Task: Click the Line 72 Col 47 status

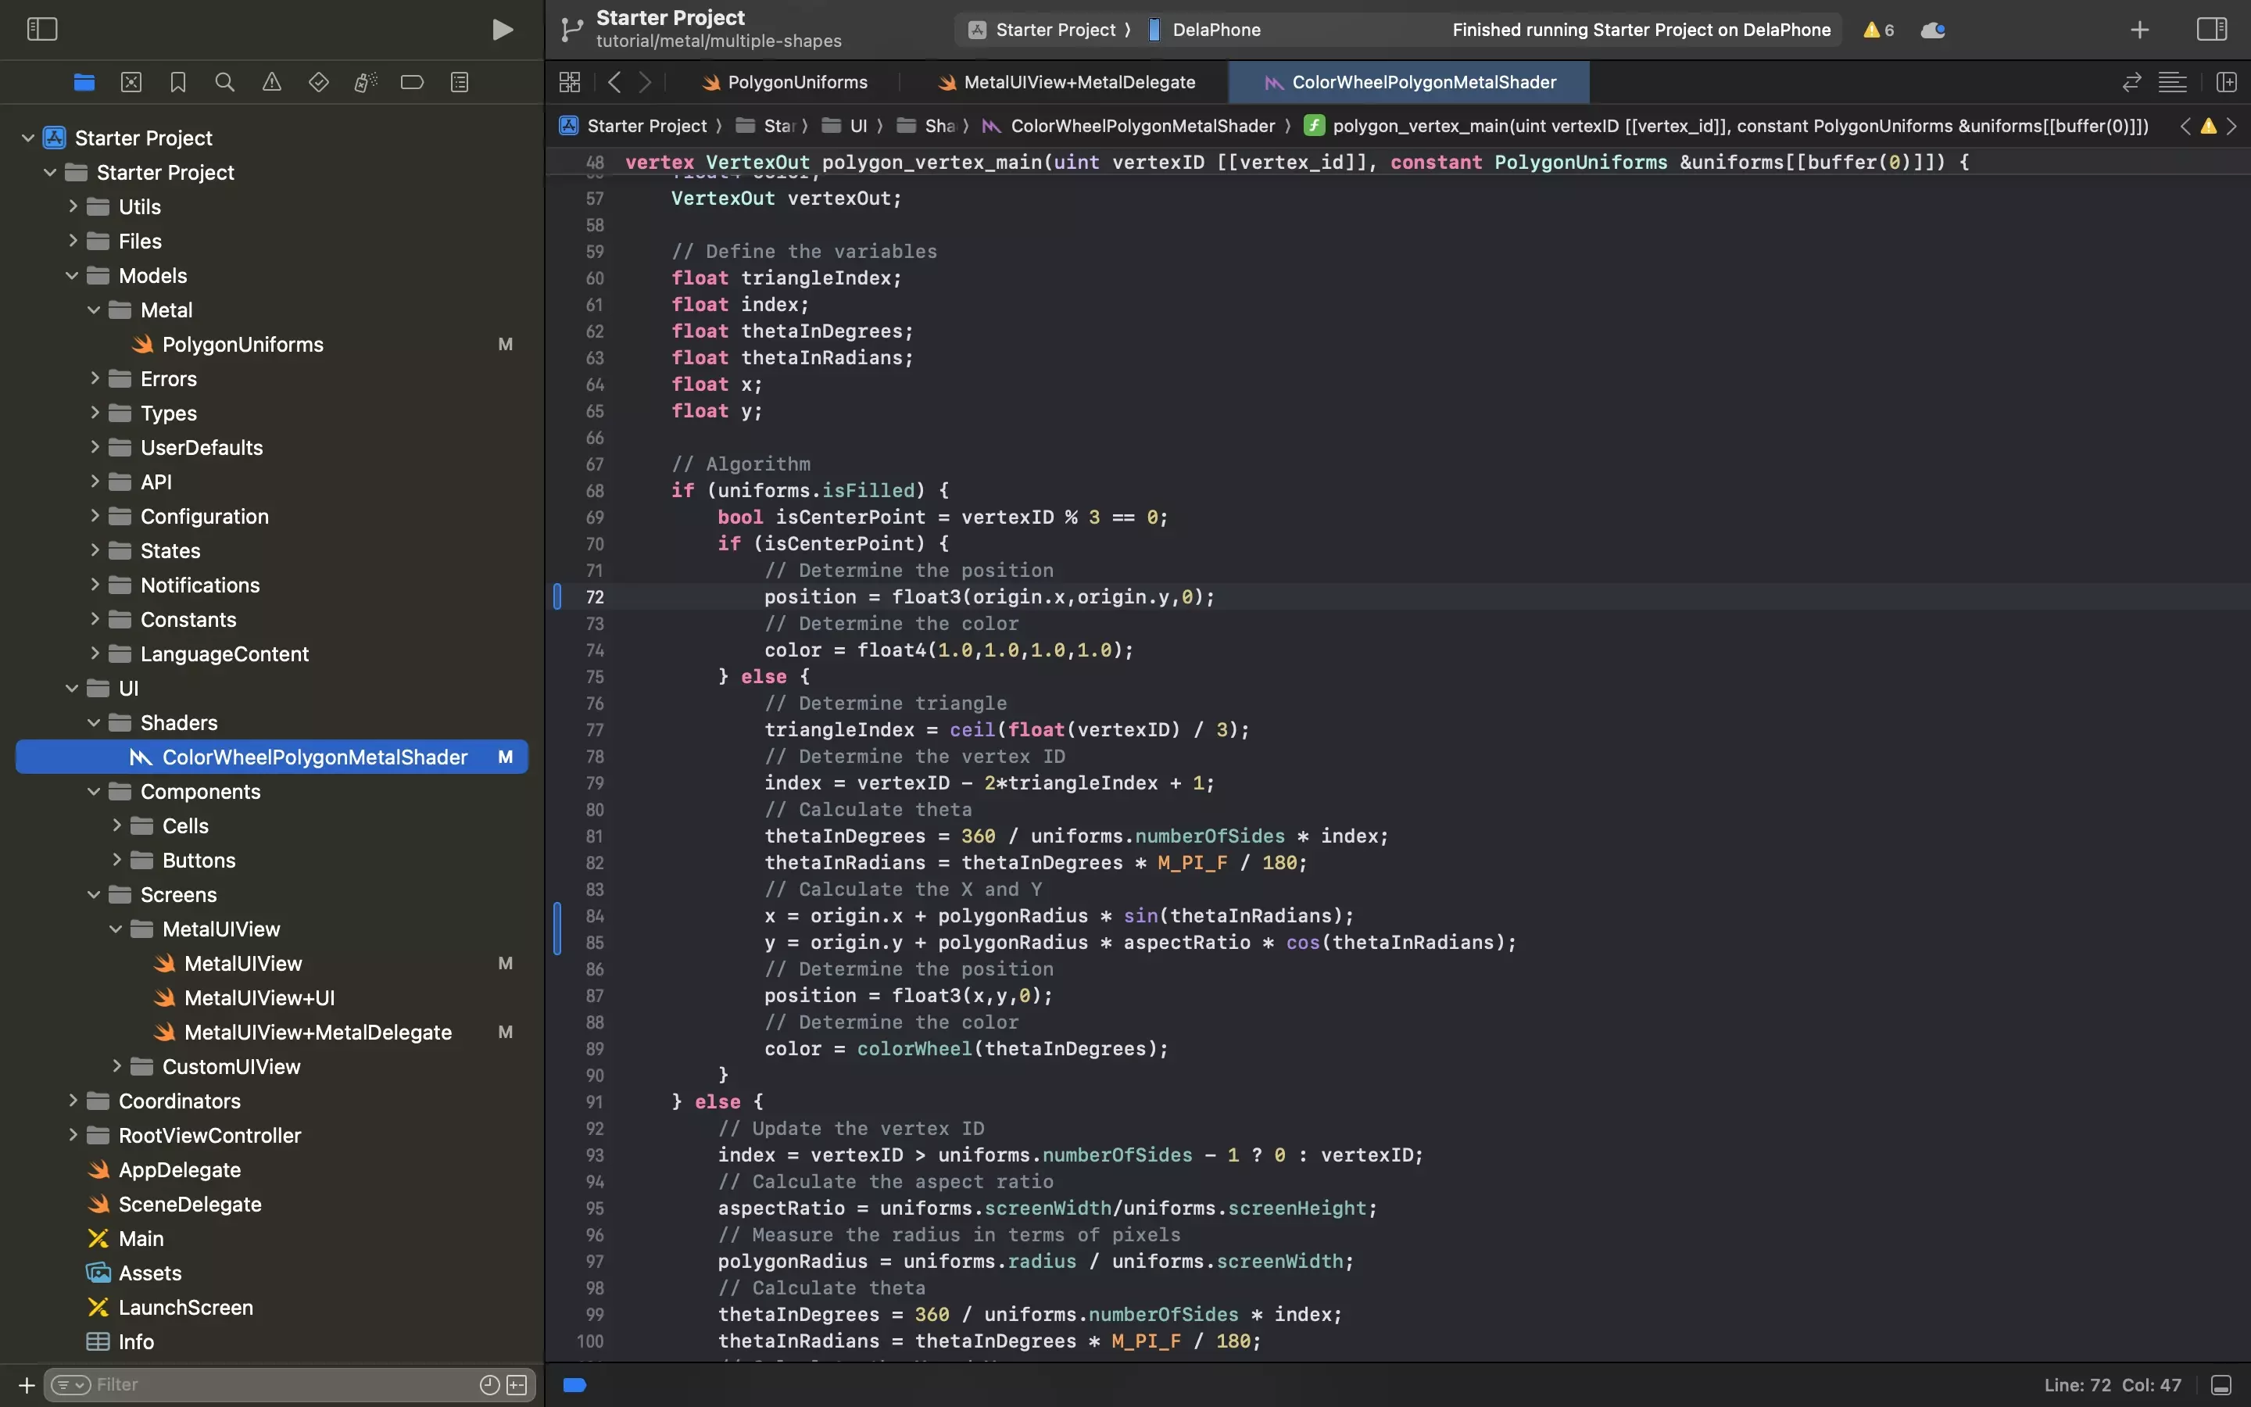Action: point(2113,1384)
